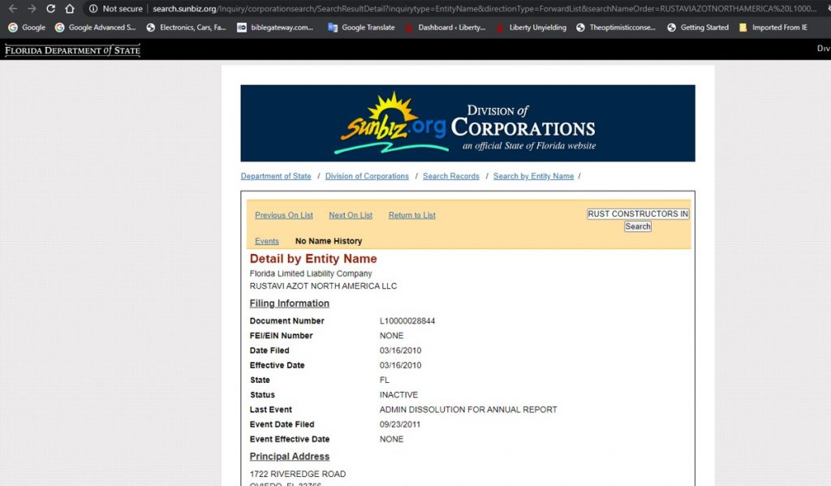Open the Electronics, Cars bookmark

[x=186, y=27]
